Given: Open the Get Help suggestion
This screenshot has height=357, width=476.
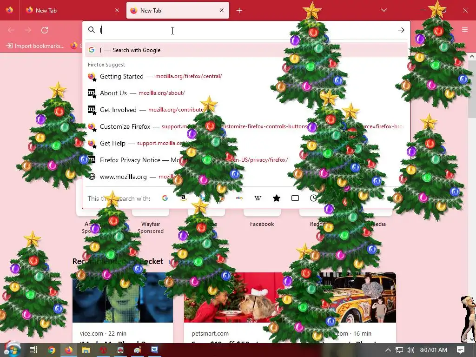Looking at the screenshot, I should [246, 143].
